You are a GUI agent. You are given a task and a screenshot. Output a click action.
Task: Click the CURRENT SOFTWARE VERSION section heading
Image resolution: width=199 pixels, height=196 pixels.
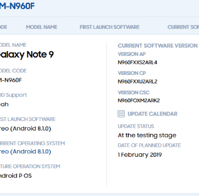(158, 46)
